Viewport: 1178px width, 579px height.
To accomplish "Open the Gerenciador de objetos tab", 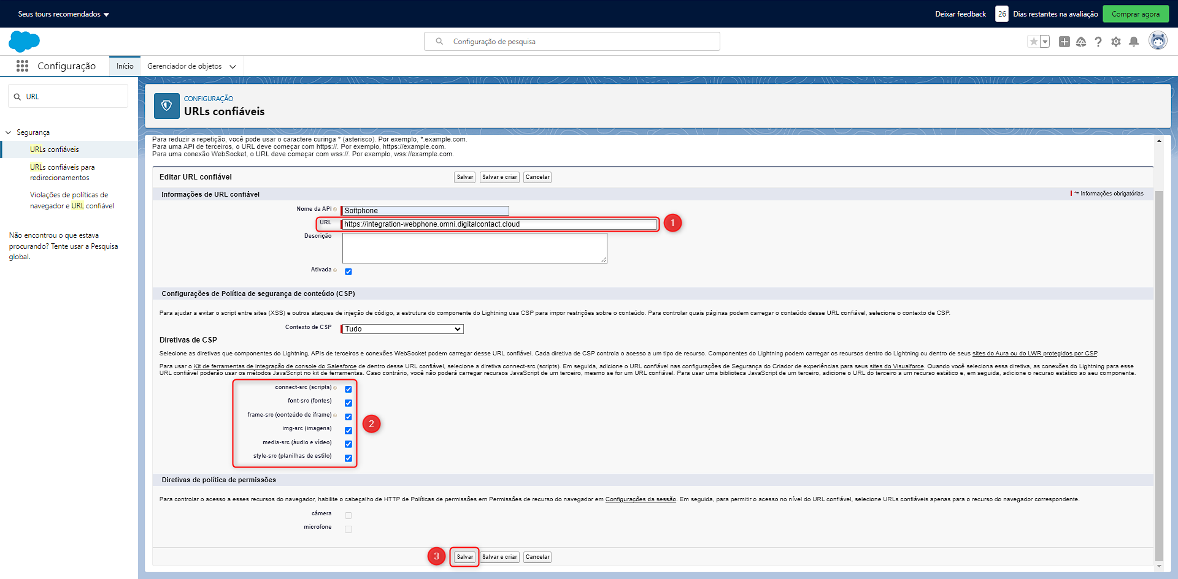I will pyautogui.click(x=185, y=66).
